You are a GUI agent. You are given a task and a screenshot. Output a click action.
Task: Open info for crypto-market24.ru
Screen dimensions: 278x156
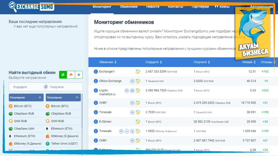96,90
